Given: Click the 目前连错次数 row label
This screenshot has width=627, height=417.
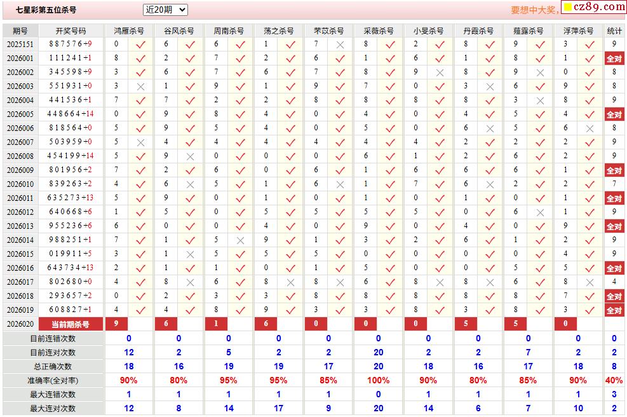Looking at the screenshot, I should click(x=53, y=339).
